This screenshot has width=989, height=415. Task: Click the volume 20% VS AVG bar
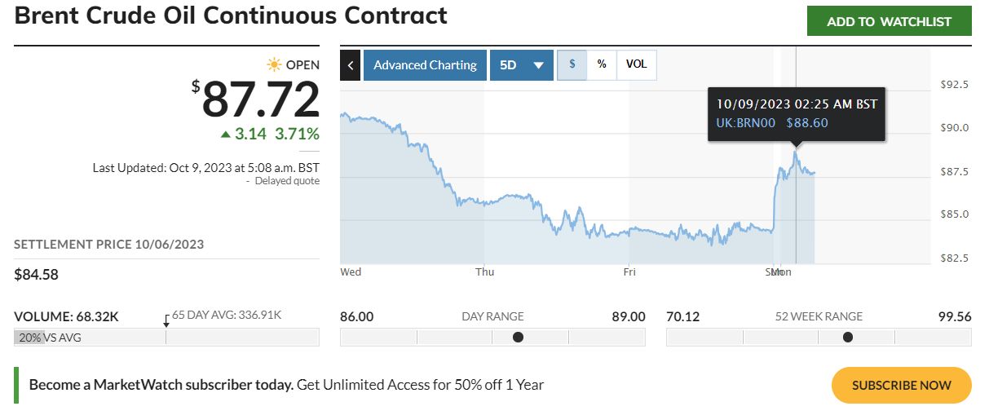click(x=166, y=338)
